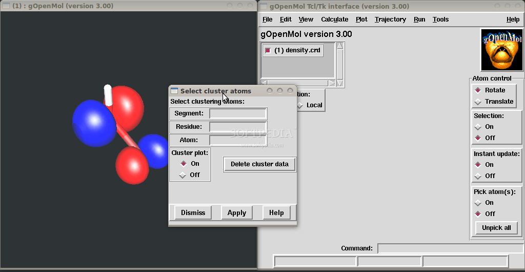Viewport: 525px width, 272px height.
Task: Click the Select cluster atoms title bar
Action: pos(232,91)
